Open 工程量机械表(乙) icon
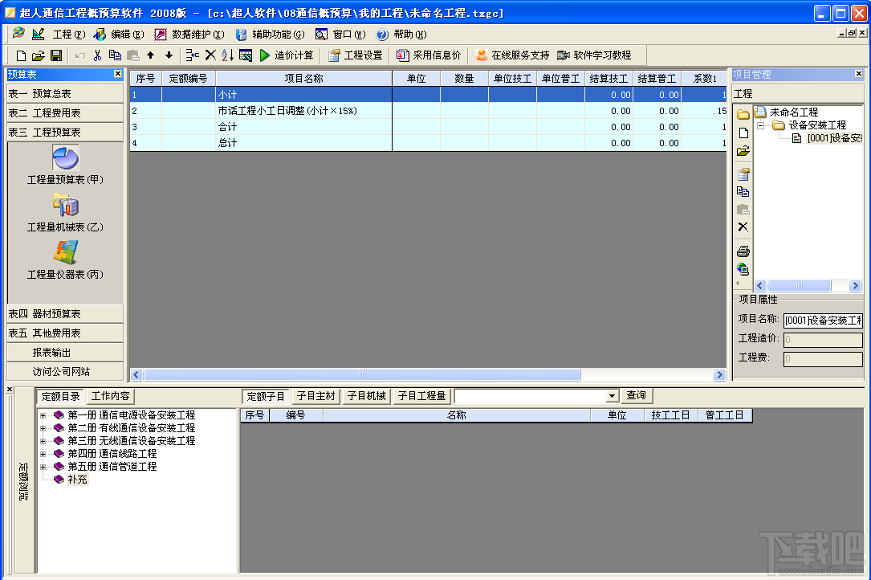This screenshot has width=871, height=580. pyautogui.click(x=66, y=205)
